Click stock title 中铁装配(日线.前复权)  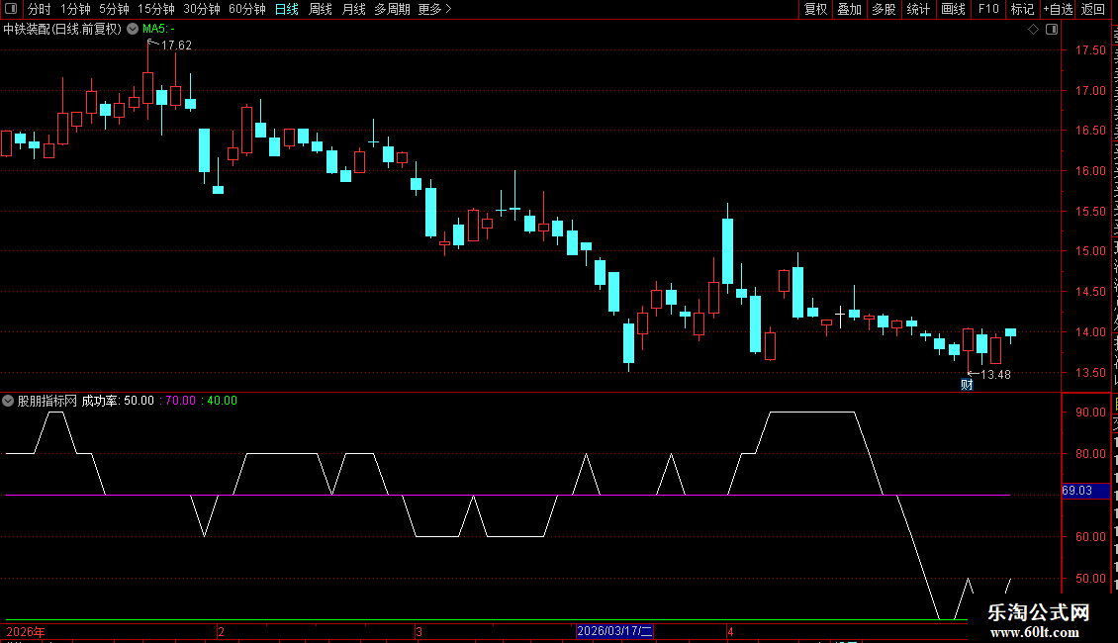pyautogui.click(x=62, y=30)
